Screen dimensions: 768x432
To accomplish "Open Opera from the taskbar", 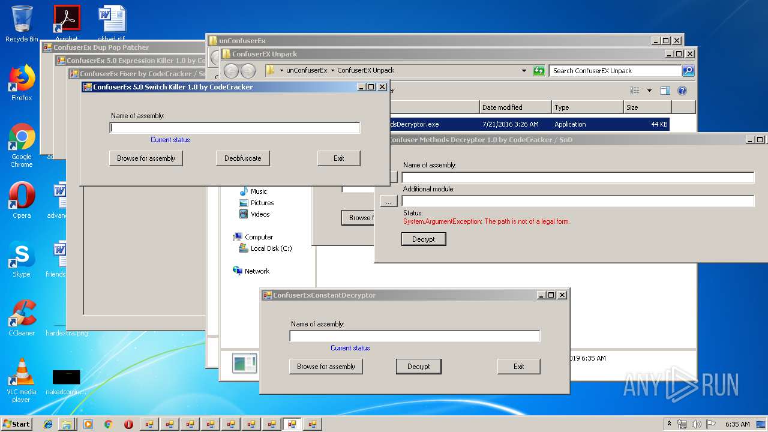I will (x=128, y=424).
